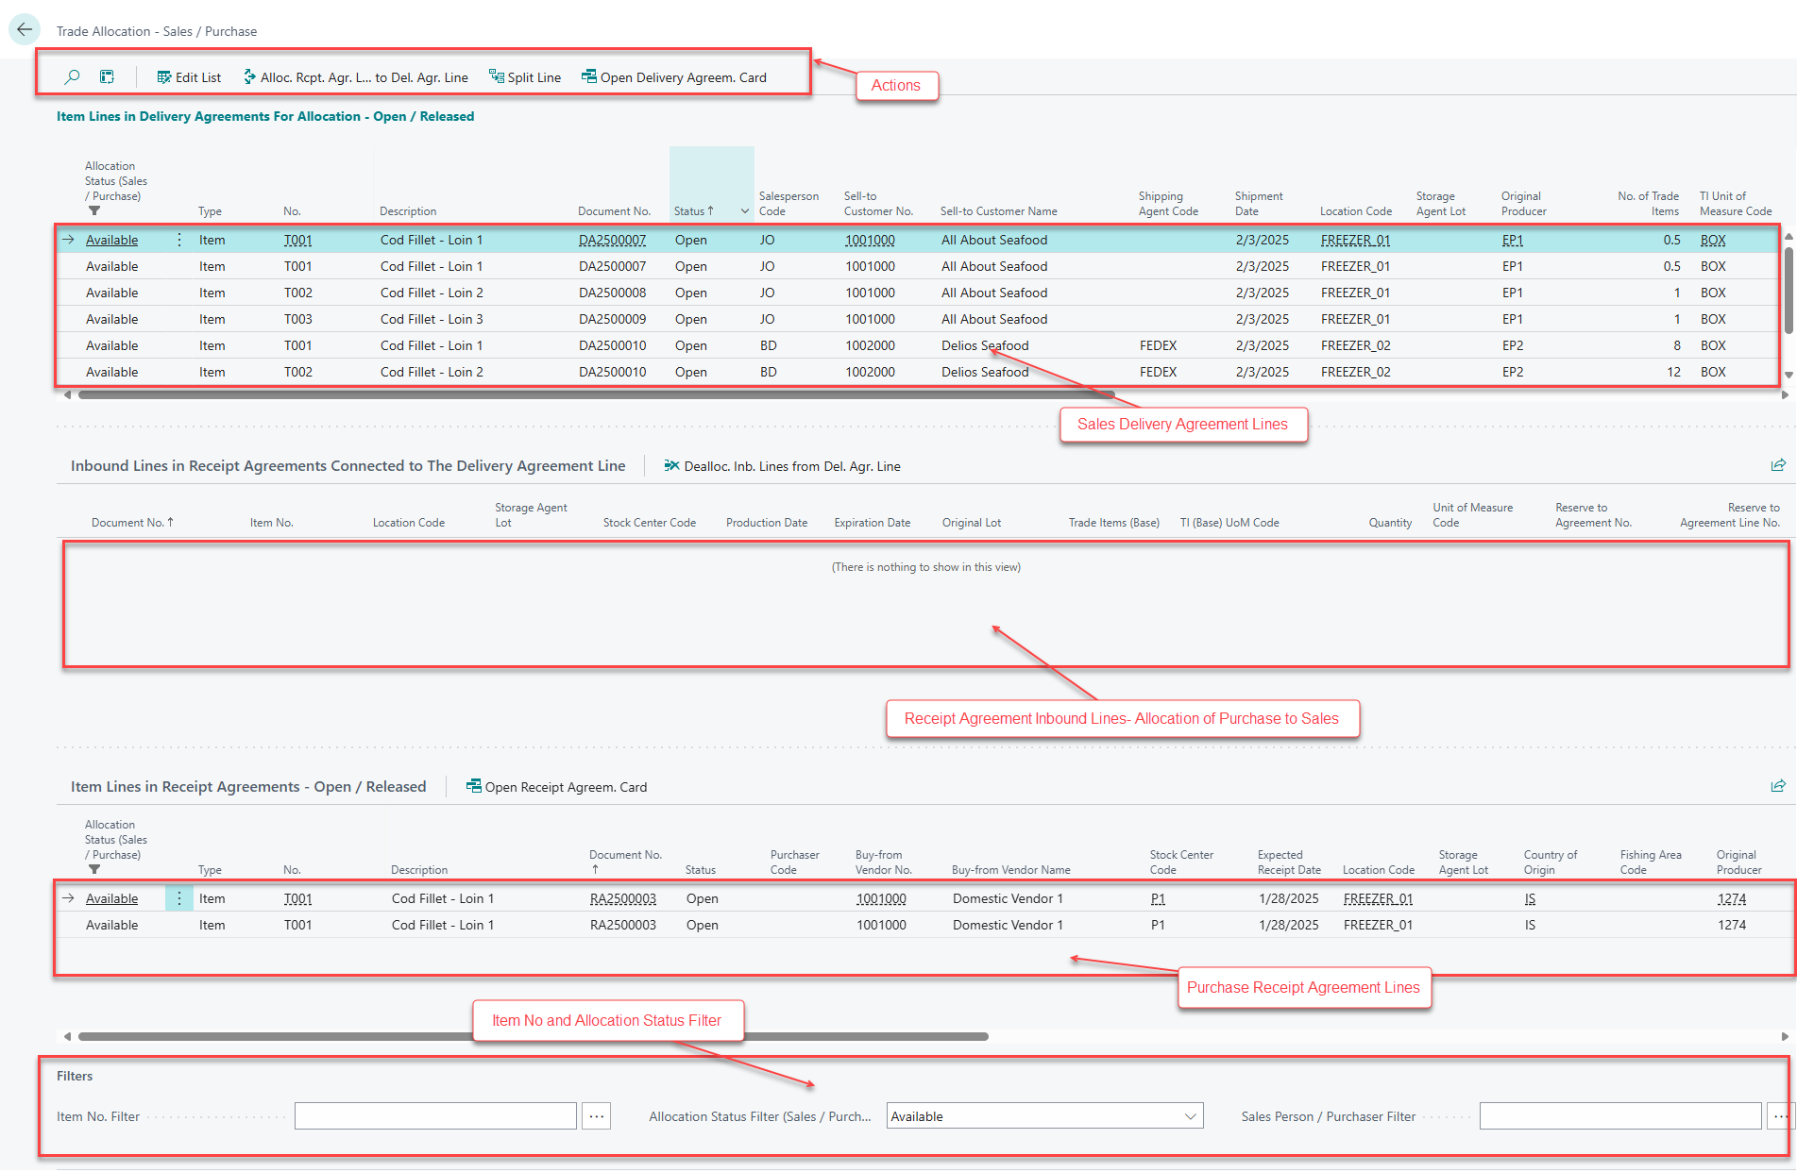Open Delivery Agreem. Card
The width and height of the screenshot is (1797, 1172).
pyautogui.click(x=674, y=77)
